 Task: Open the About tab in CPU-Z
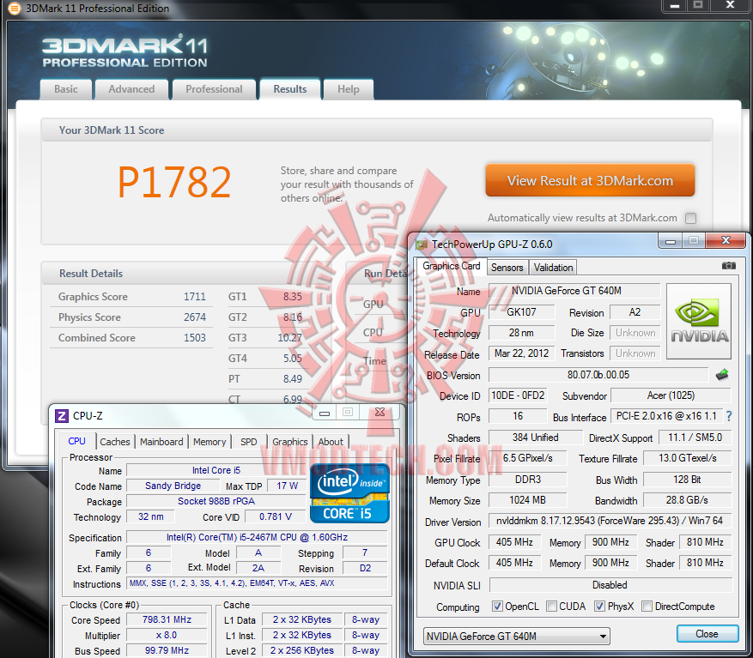(x=331, y=442)
